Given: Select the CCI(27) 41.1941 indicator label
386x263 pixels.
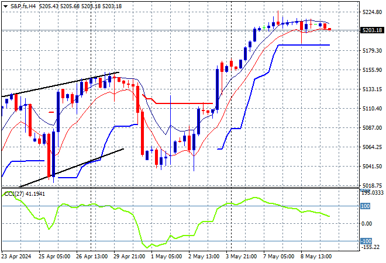Looking at the screenshot, I should [25, 194].
